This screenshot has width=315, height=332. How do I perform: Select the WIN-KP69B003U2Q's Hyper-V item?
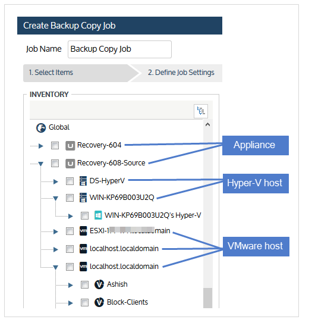click(x=153, y=215)
